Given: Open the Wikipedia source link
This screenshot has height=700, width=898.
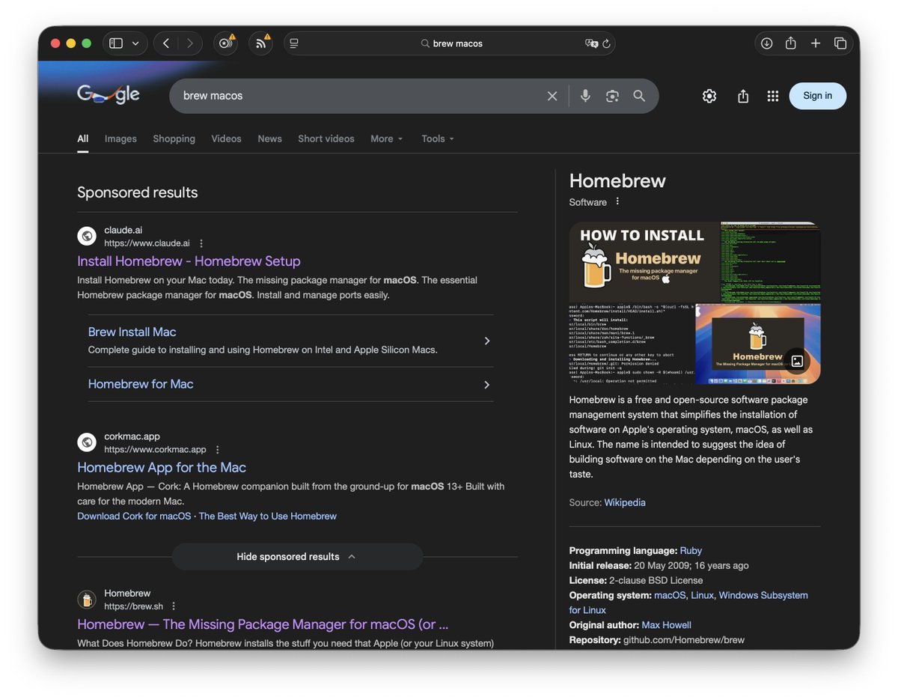Looking at the screenshot, I should click(x=625, y=502).
